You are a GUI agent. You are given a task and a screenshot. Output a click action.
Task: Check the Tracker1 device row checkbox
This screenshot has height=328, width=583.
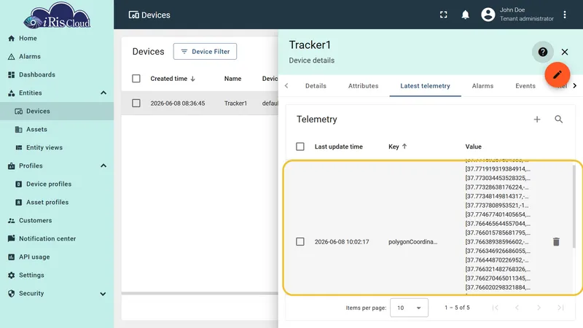click(136, 103)
